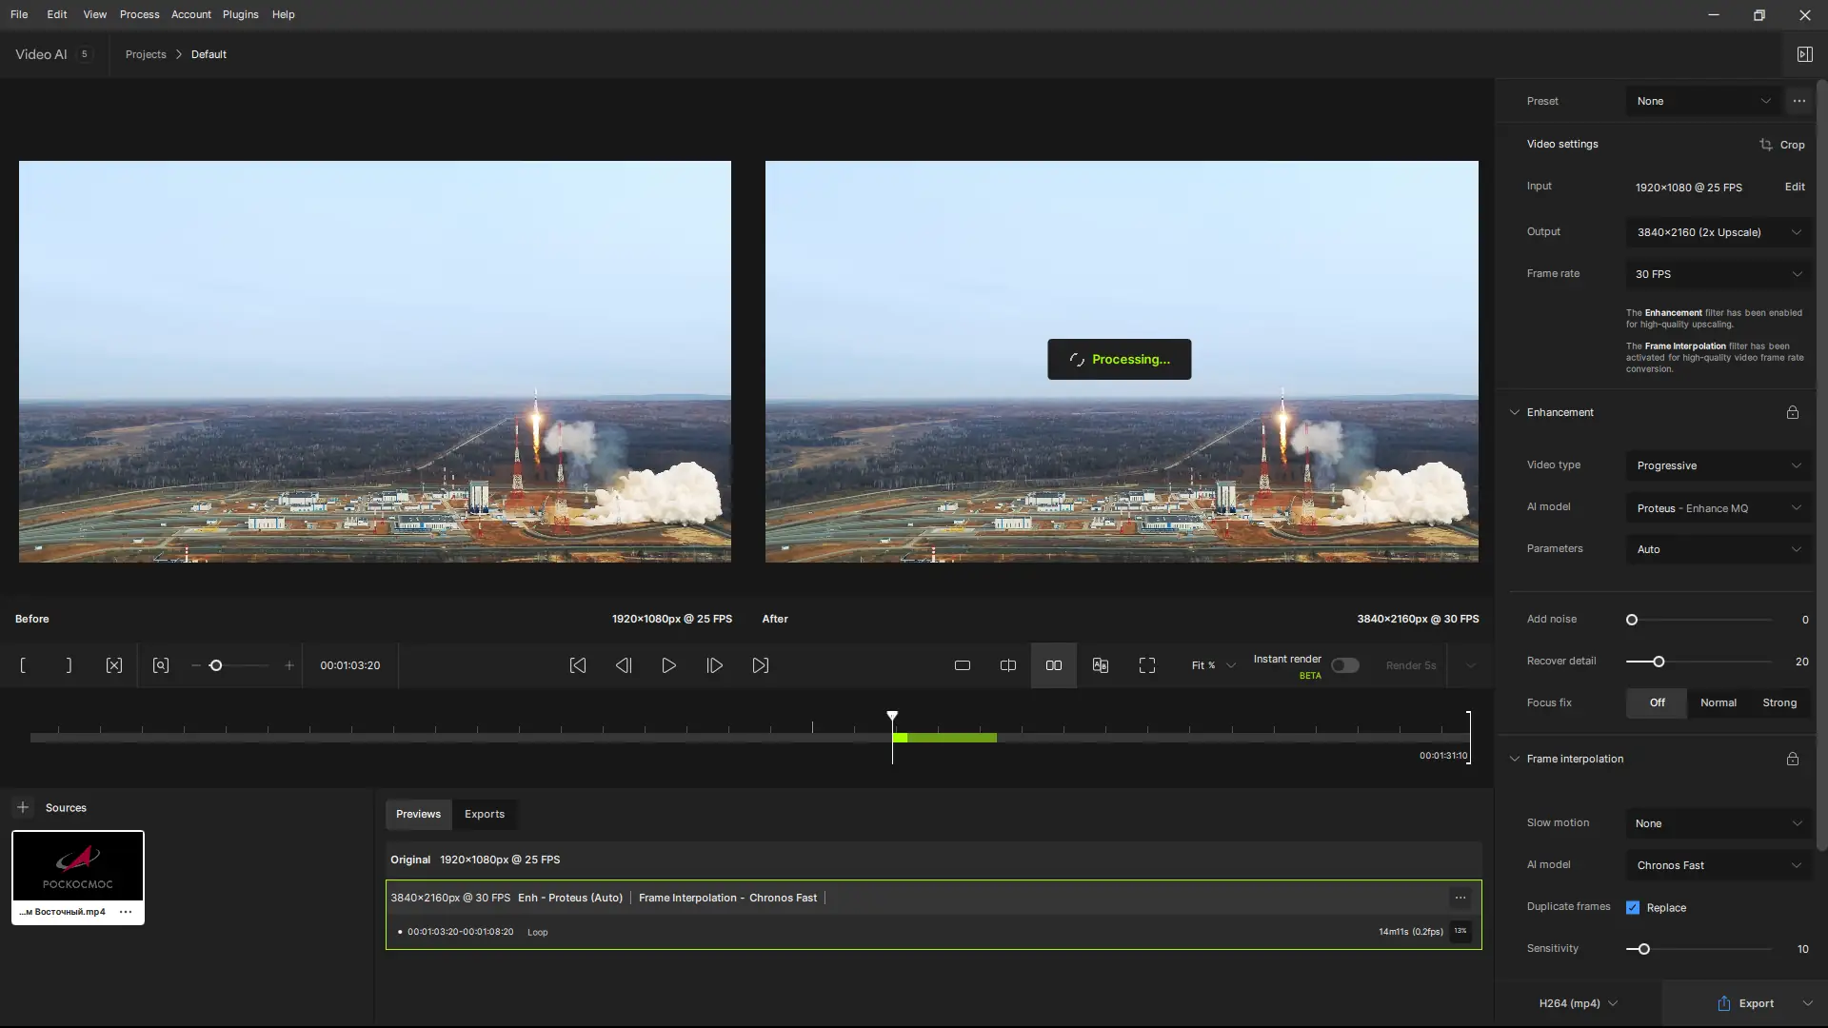The height and width of the screenshot is (1028, 1828).
Task: Open the Process menu
Action: pyautogui.click(x=139, y=14)
